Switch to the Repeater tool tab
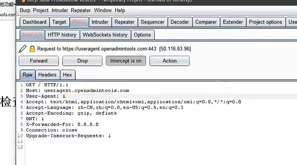The height and width of the screenshot is (165, 297). click(x=124, y=22)
